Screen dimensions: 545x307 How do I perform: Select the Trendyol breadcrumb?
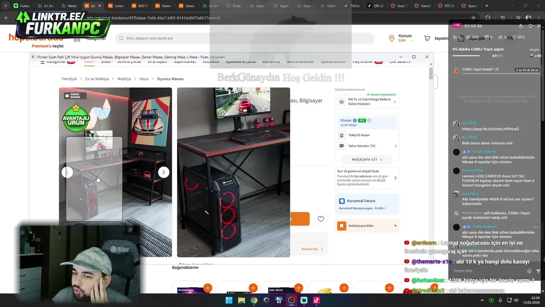pyautogui.click(x=69, y=79)
